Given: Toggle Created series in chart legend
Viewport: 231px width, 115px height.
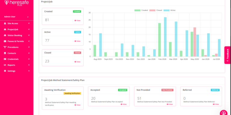Looking at the screenshot, I should [141, 10].
